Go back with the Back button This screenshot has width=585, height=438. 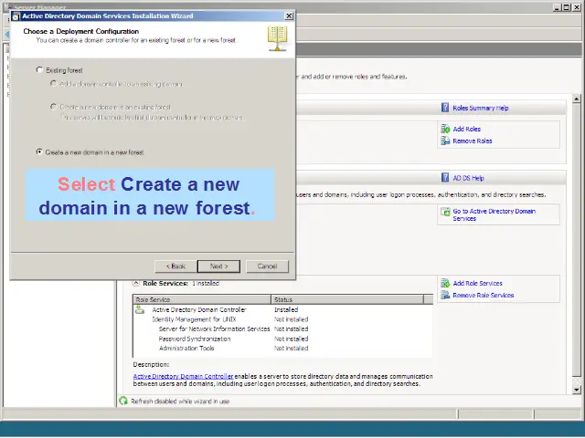(x=175, y=266)
